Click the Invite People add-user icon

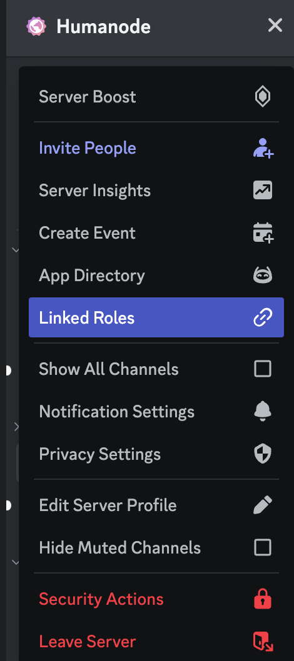click(263, 149)
